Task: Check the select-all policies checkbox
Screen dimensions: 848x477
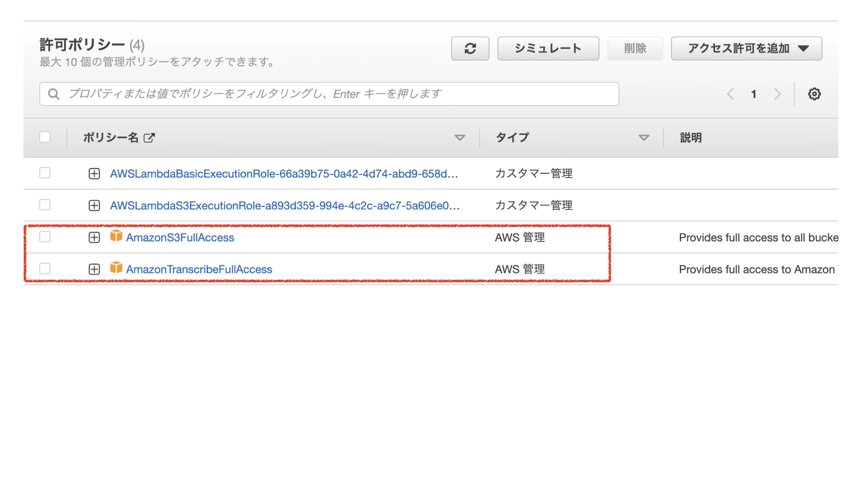Action: tap(45, 137)
